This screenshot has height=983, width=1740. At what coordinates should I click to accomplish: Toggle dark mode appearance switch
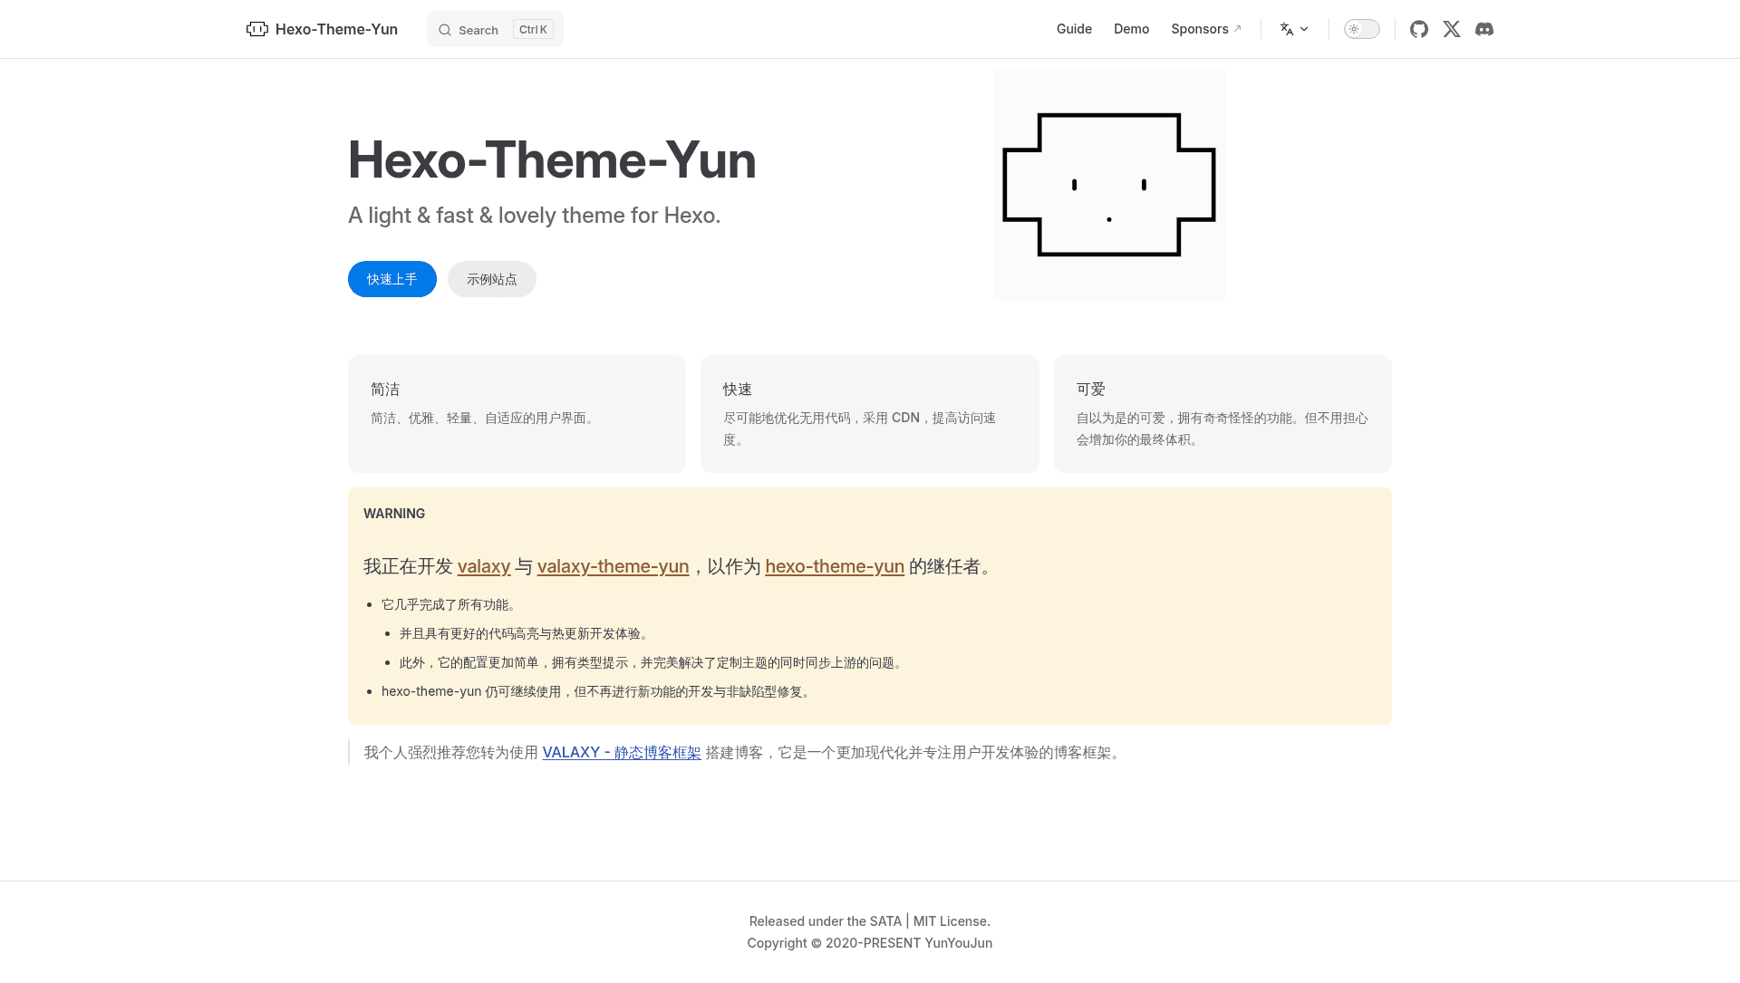click(1361, 29)
